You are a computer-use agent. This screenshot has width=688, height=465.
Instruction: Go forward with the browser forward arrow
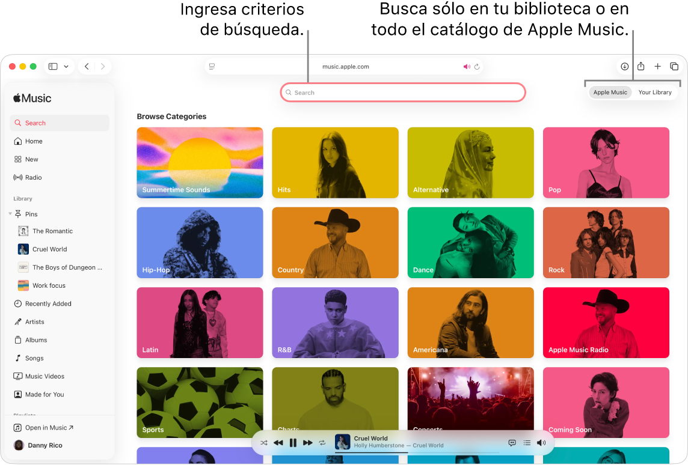click(x=103, y=67)
